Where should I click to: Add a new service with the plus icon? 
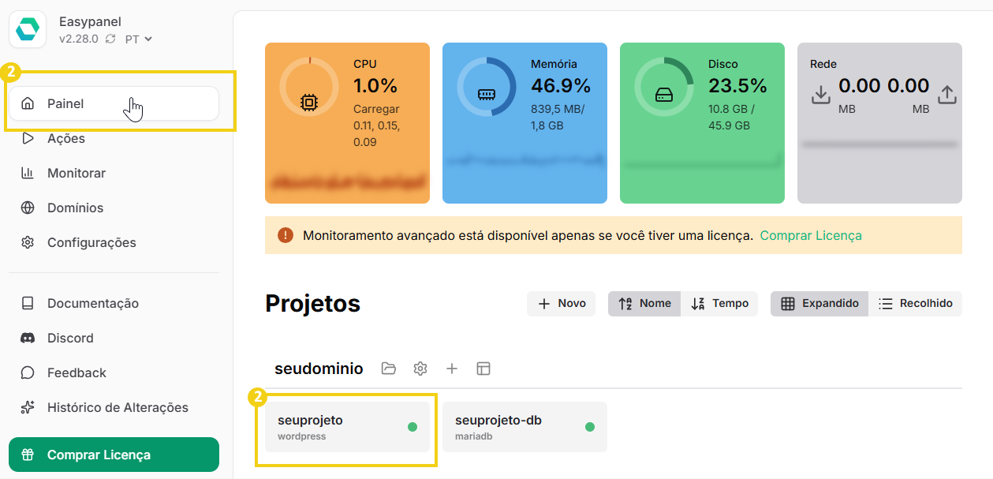click(451, 368)
